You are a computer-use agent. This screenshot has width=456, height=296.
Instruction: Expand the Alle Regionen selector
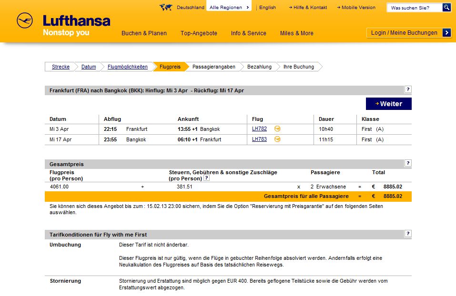point(229,7)
